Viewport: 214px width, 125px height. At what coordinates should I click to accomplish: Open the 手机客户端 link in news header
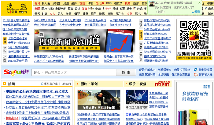tap(50, 84)
